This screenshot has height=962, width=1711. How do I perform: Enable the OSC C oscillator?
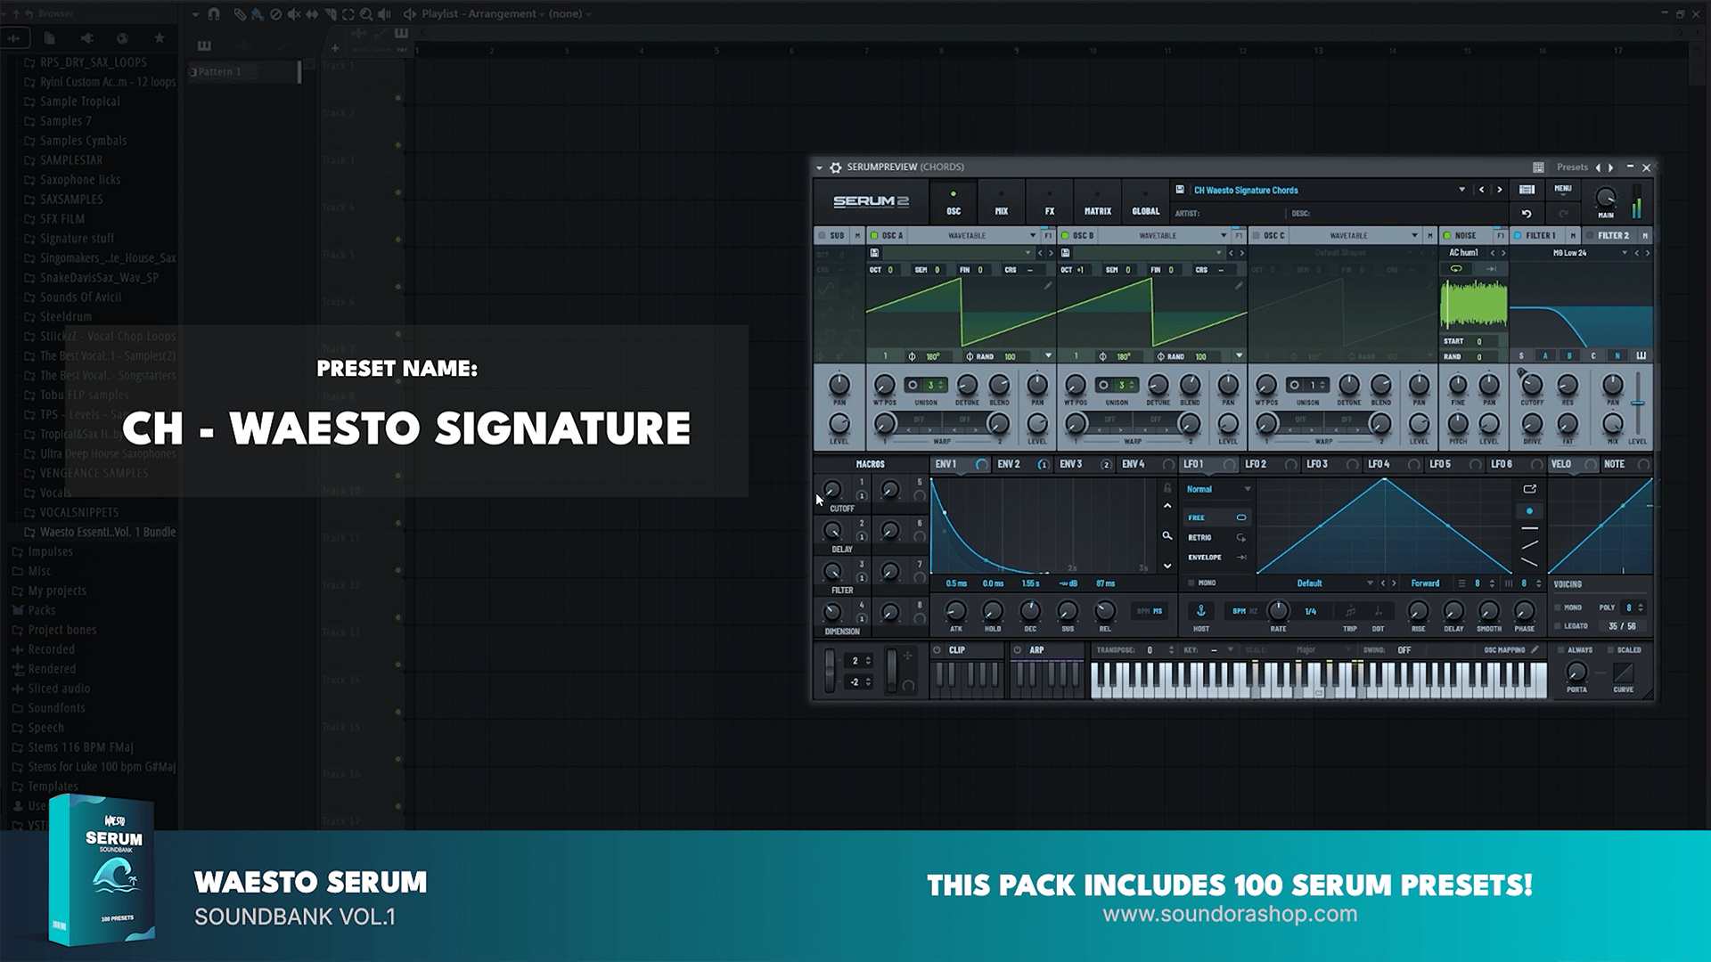[x=1257, y=236]
